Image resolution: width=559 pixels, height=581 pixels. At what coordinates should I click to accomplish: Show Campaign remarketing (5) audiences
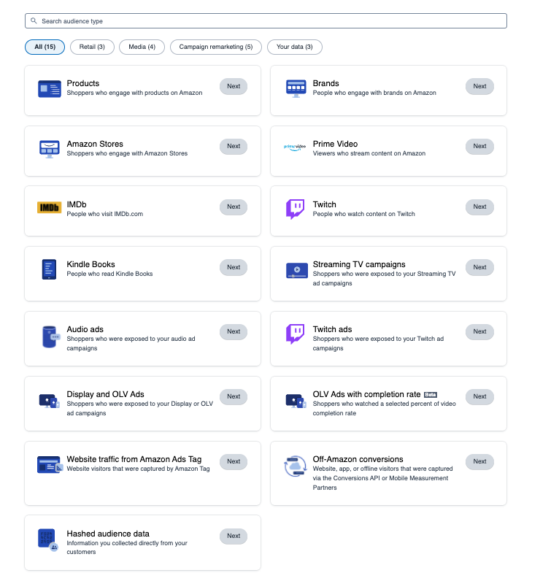pos(216,47)
